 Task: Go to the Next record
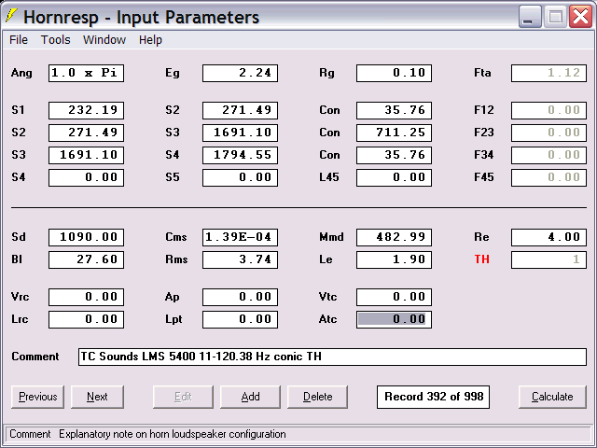tap(97, 397)
